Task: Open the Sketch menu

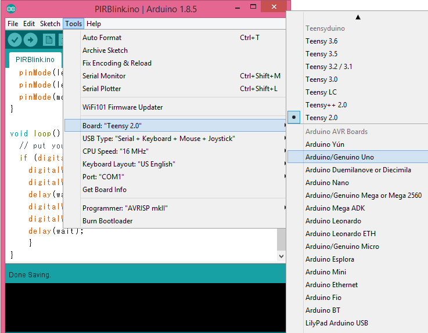Action: coord(50,24)
